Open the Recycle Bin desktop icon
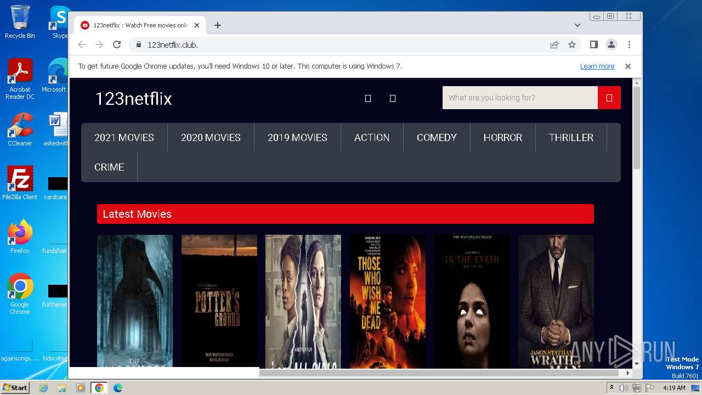 click(x=20, y=22)
